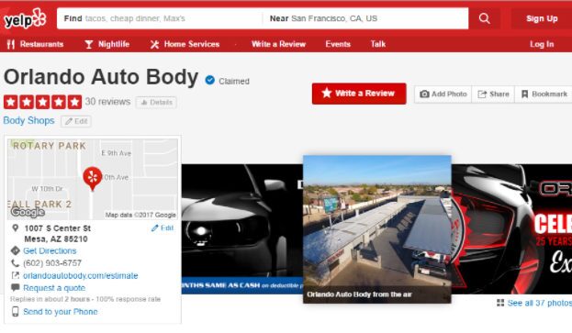This screenshot has width=572, height=333.
Task: Open See all 37 photos link
Action: click(x=540, y=303)
